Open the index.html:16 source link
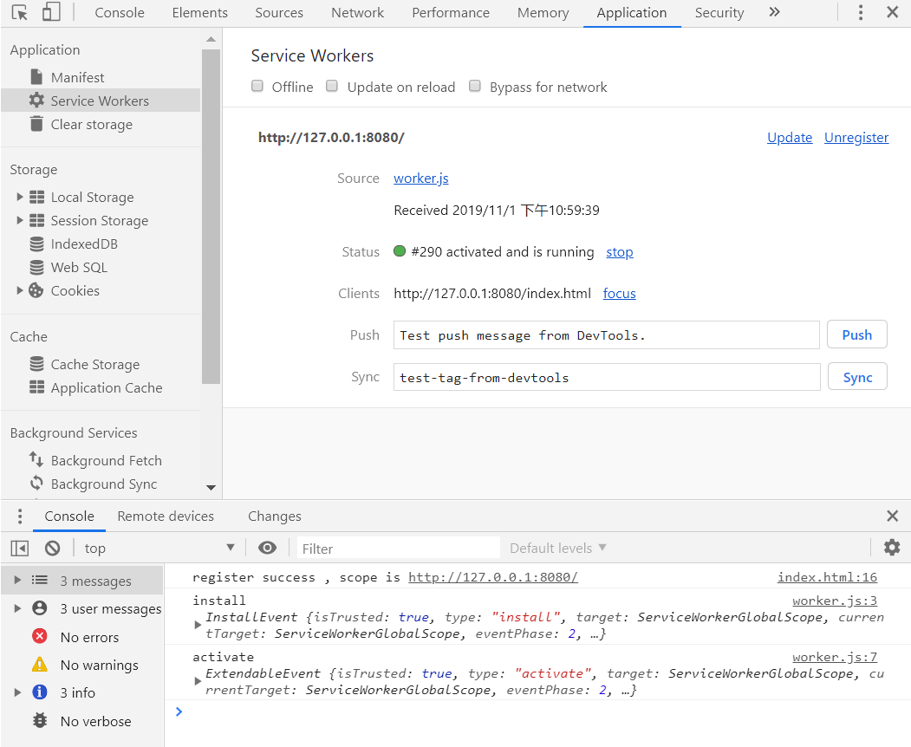The image size is (911, 747). click(827, 577)
